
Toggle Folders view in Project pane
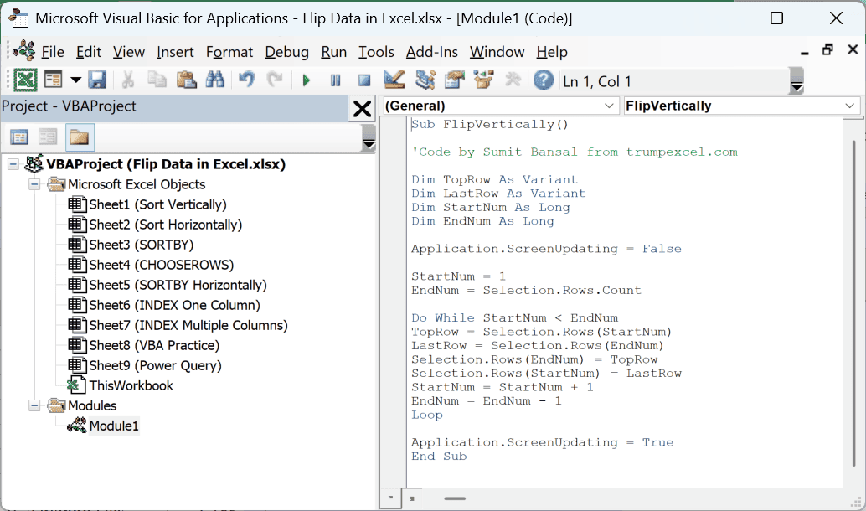click(x=80, y=137)
